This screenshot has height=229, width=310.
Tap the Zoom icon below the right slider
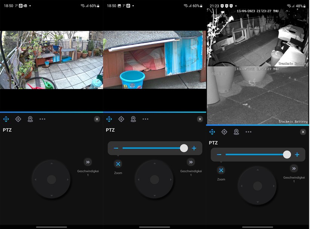pyautogui.click(x=221, y=171)
